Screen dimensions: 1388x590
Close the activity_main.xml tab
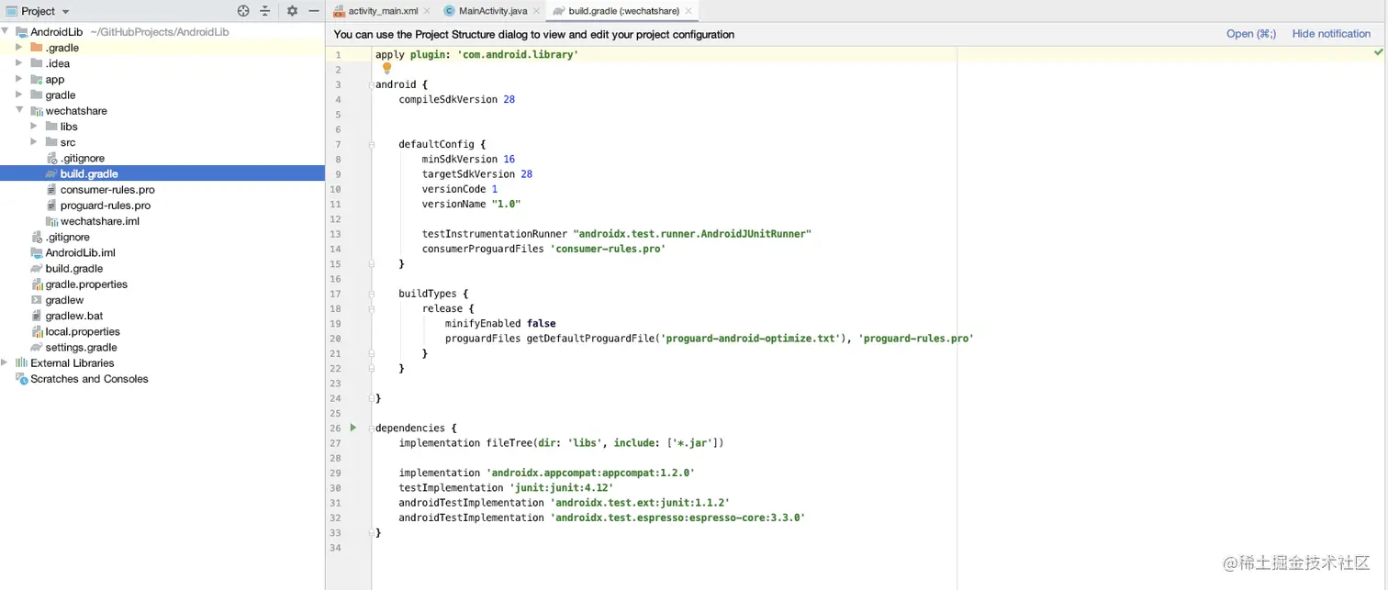pyautogui.click(x=429, y=11)
